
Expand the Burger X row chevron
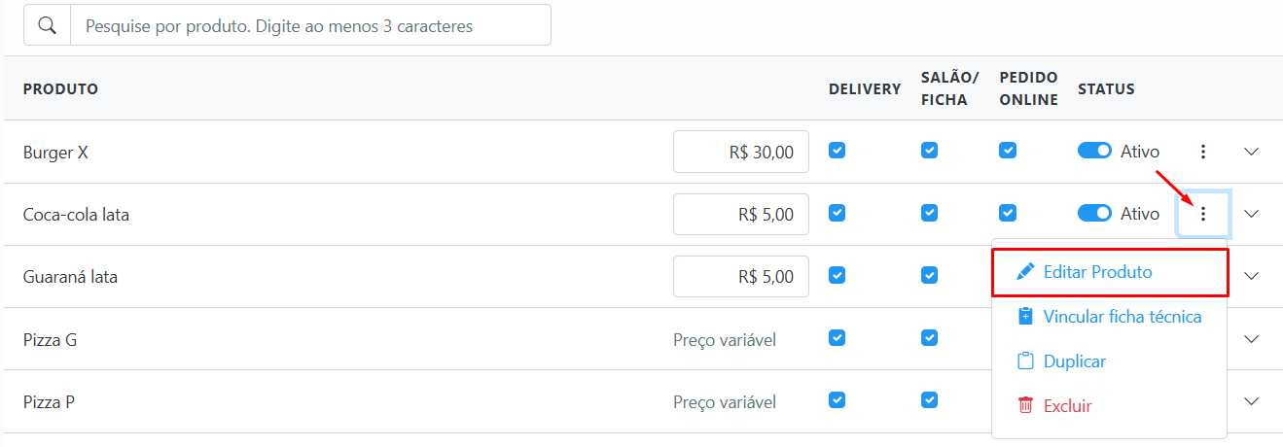[1252, 152]
